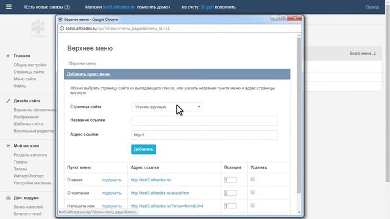Open Файлы in sidebar
The width and height of the screenshot is (390, 219).
tap(20, 86)
